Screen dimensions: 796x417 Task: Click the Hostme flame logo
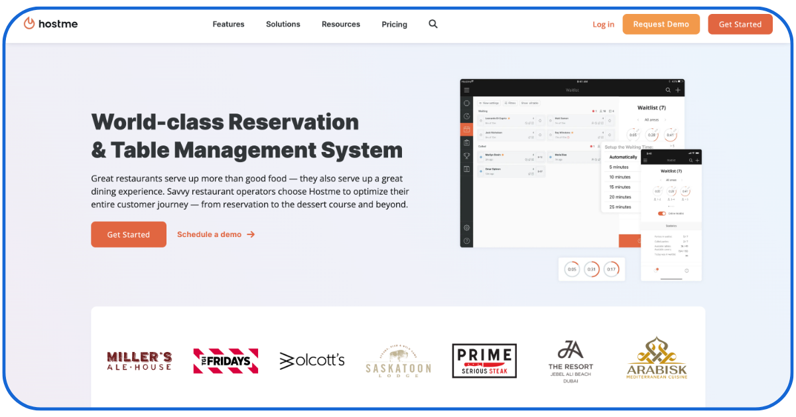pos(29,23)
